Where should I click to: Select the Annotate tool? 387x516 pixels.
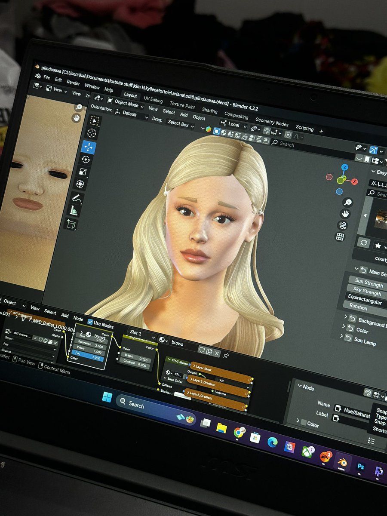78,198
